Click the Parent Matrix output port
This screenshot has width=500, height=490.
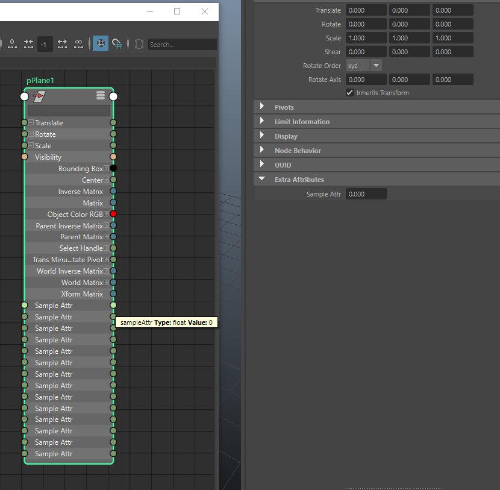(x=113, y=237)
